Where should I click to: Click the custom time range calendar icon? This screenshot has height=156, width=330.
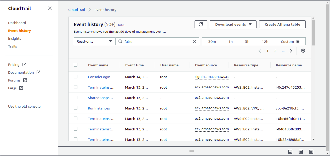tap(298, 42)
